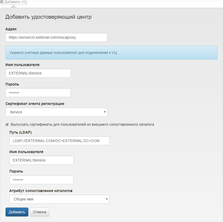The width and height of the screenshot is (223, 222).
Task: Click the Адрес field label
Action: (11, 29)
